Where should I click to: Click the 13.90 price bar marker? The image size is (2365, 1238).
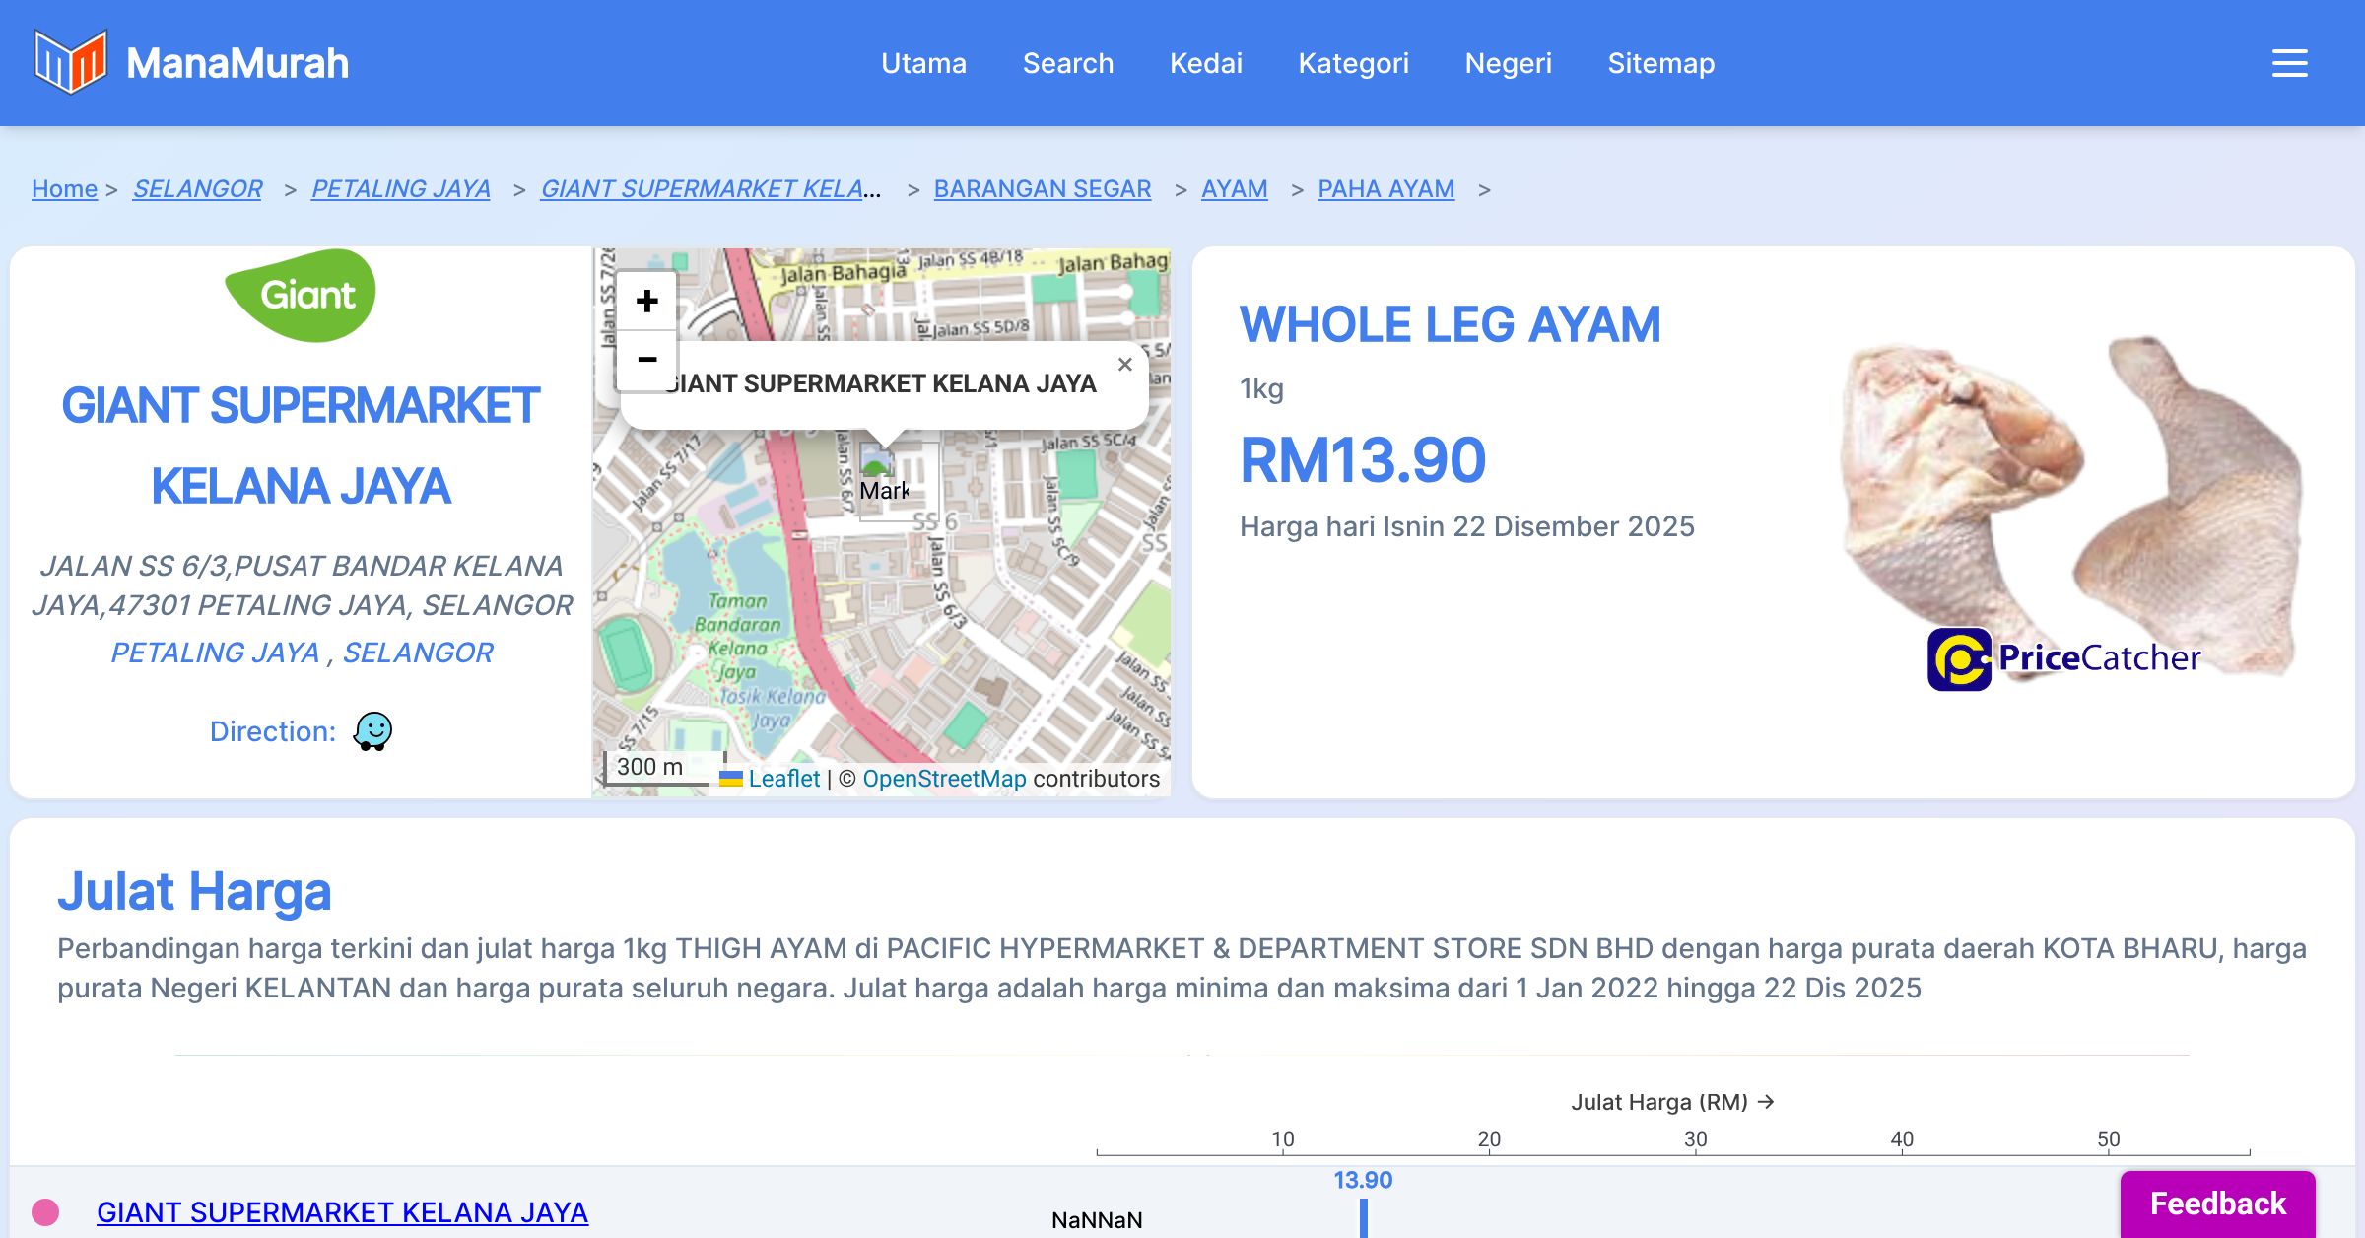1364,1216
